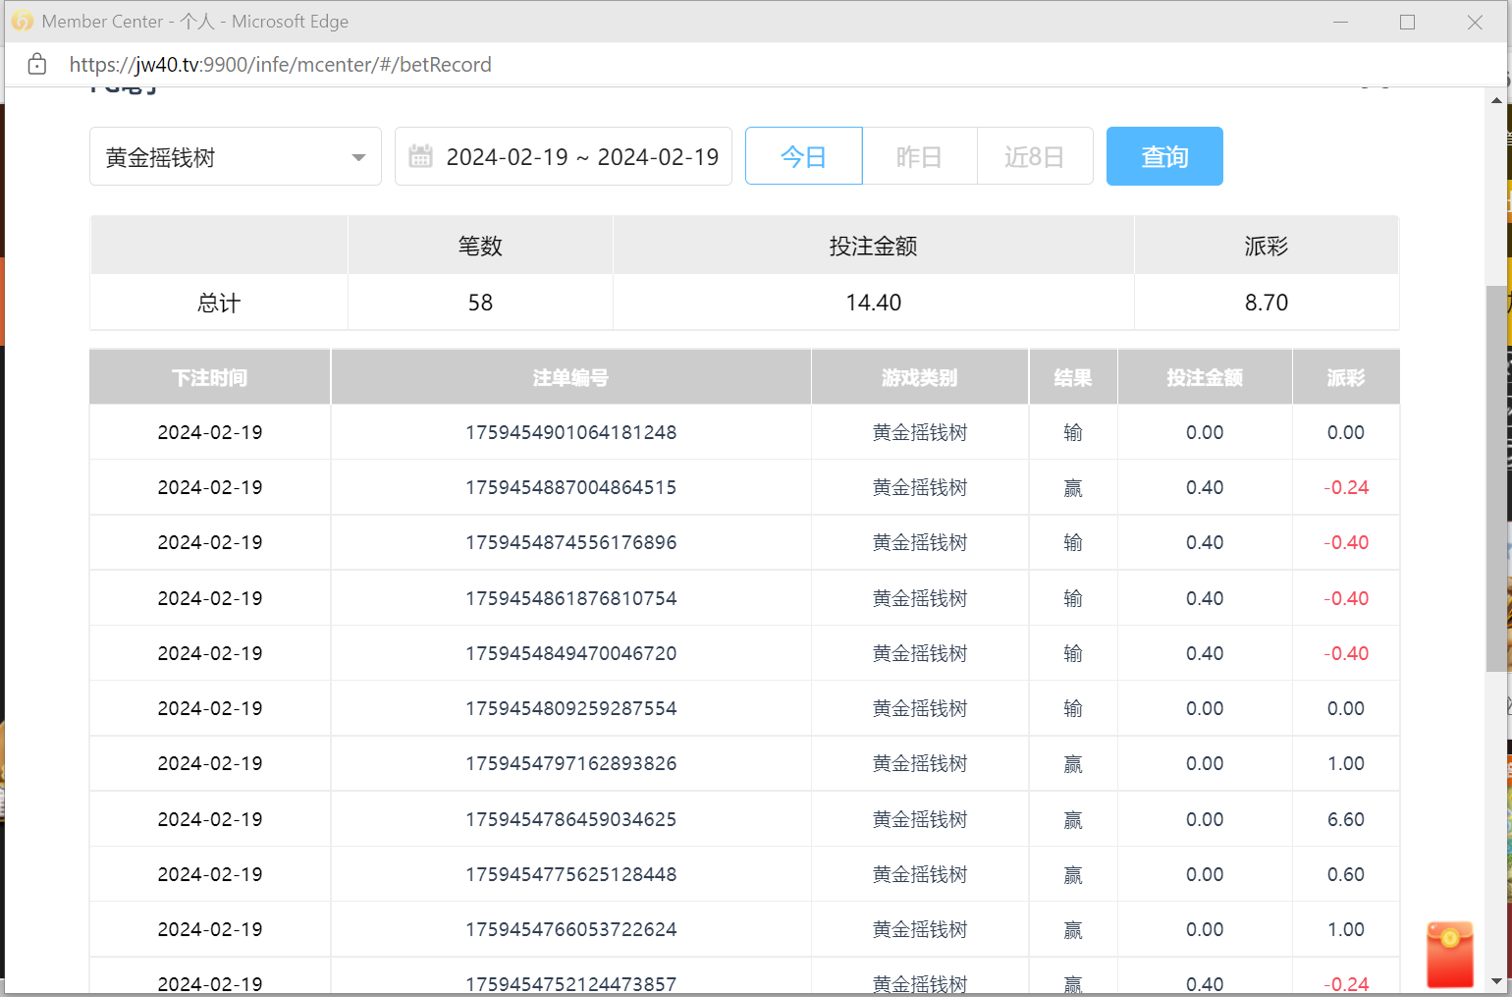
Task: Click the vertical scrollbar thumb
Action: (x=1496, y=478)
